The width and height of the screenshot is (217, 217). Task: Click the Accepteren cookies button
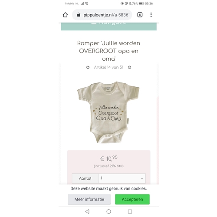tap(132, 199)
